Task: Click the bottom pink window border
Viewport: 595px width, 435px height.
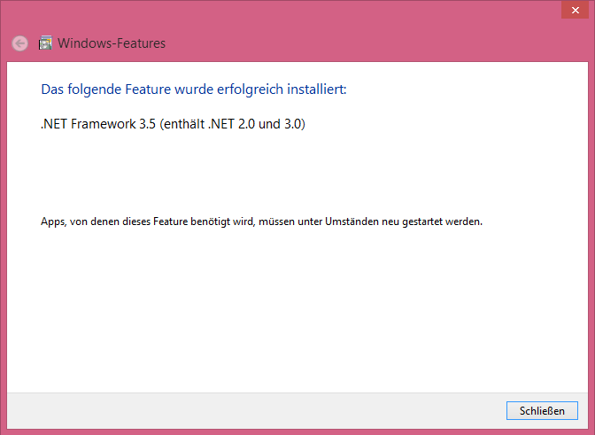Action: point(297,431)
